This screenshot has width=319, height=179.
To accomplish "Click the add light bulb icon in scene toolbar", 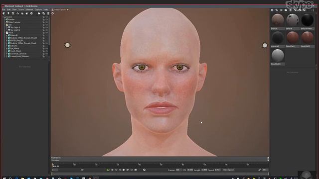I will pyautogui.click(x=8, y=13).
